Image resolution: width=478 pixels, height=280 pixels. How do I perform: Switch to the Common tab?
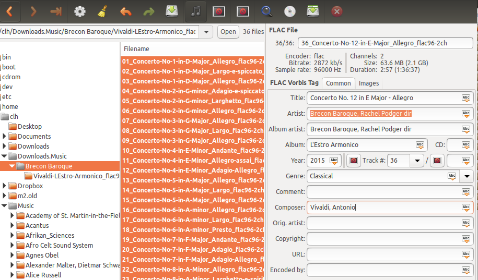339,83
